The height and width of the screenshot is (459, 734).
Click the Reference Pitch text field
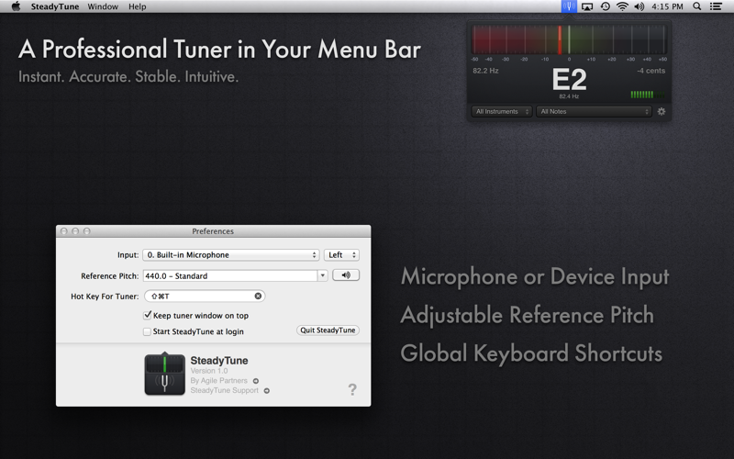(230, 275)
